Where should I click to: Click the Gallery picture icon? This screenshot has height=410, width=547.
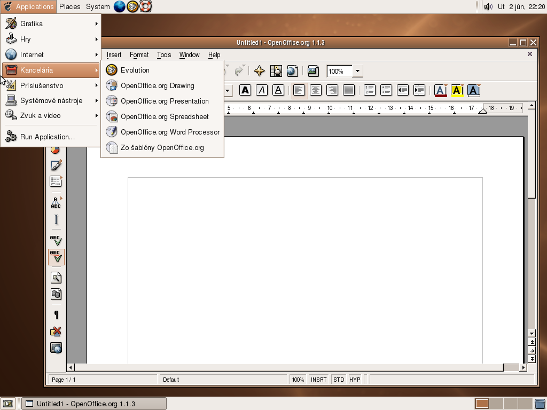(313, 71)
